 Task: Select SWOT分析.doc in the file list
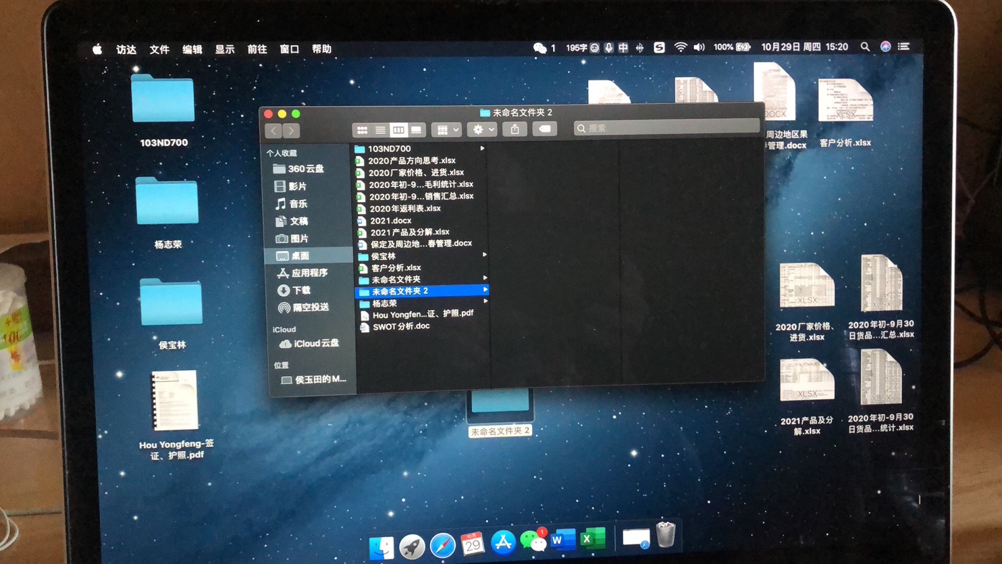coord(401,326)
